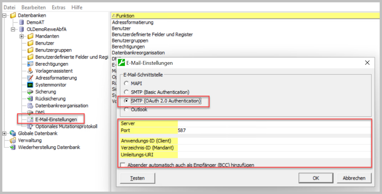This screenshot has height=194, width=382.
Task: Click the Rücksicherung icon in tree
Action: [30, 99]
